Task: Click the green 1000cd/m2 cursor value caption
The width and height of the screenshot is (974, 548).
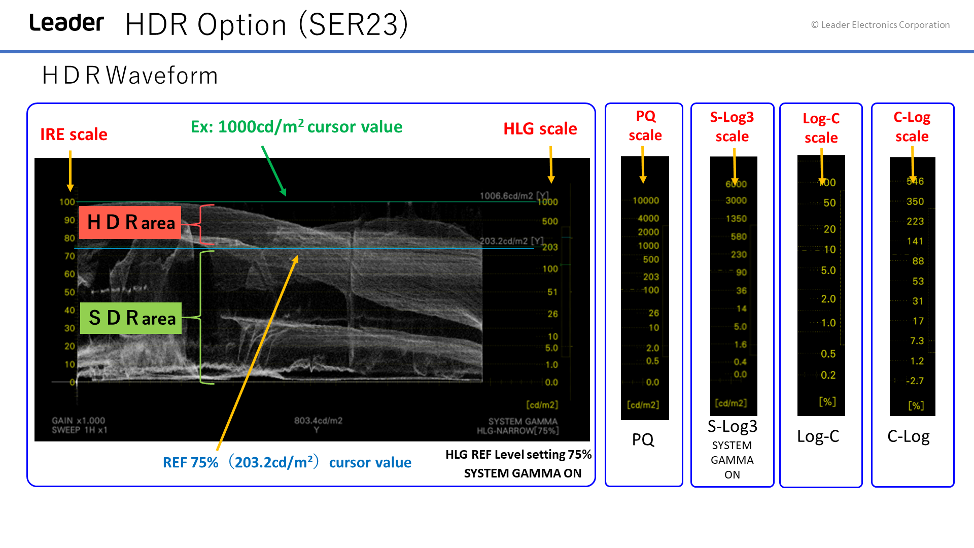Action: (x=296, y=126)
